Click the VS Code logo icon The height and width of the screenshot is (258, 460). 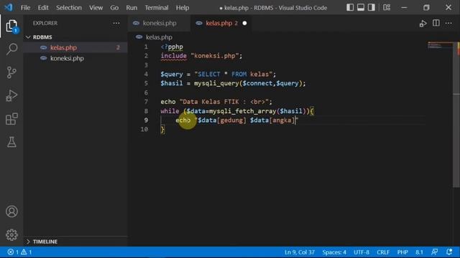pos(9,7)
